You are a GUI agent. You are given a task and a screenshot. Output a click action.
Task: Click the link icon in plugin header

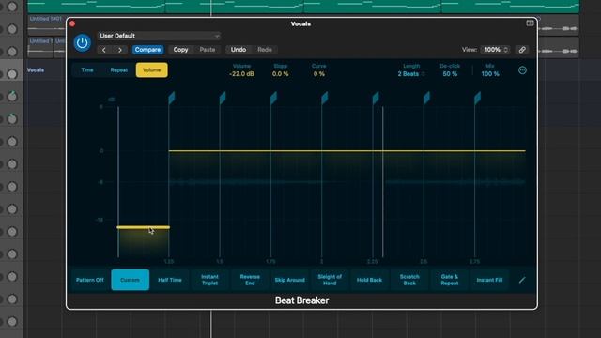click(522, 50)
